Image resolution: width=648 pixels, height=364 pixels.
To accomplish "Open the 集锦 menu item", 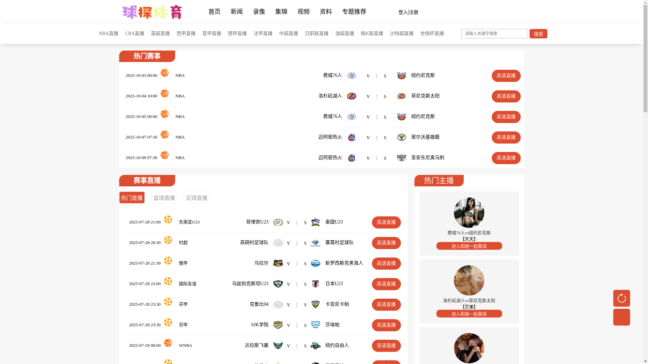I will pyautogui.click(x=281, y=12).
